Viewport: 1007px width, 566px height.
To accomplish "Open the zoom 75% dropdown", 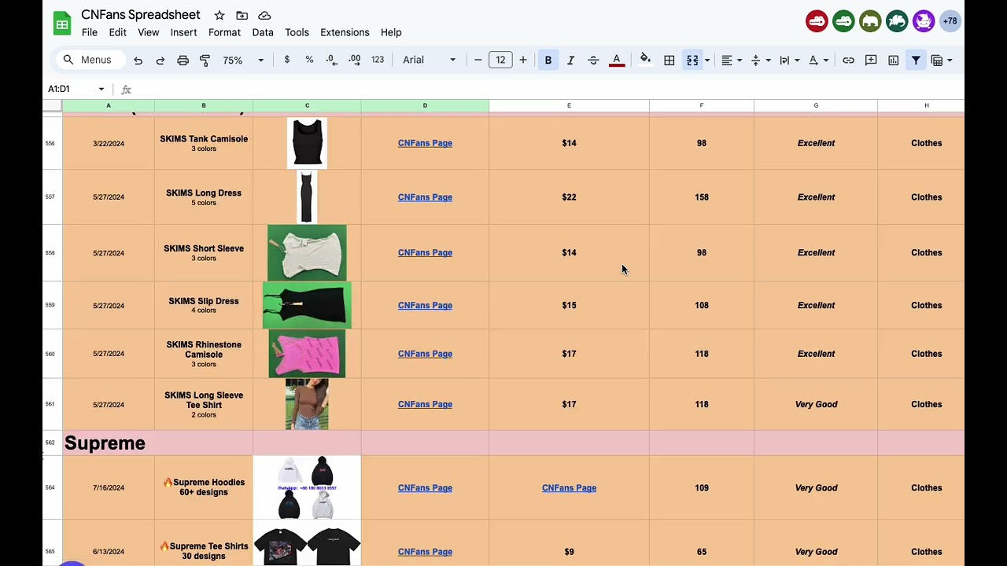I will pos(243,61).
